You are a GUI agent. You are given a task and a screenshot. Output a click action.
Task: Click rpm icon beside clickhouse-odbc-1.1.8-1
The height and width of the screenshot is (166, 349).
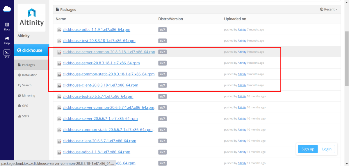point(59,152)
